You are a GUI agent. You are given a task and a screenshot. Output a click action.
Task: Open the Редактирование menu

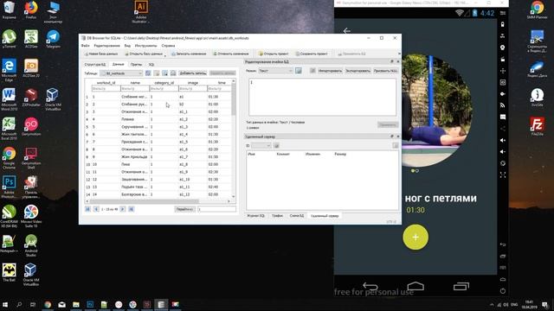click(106, 46)
